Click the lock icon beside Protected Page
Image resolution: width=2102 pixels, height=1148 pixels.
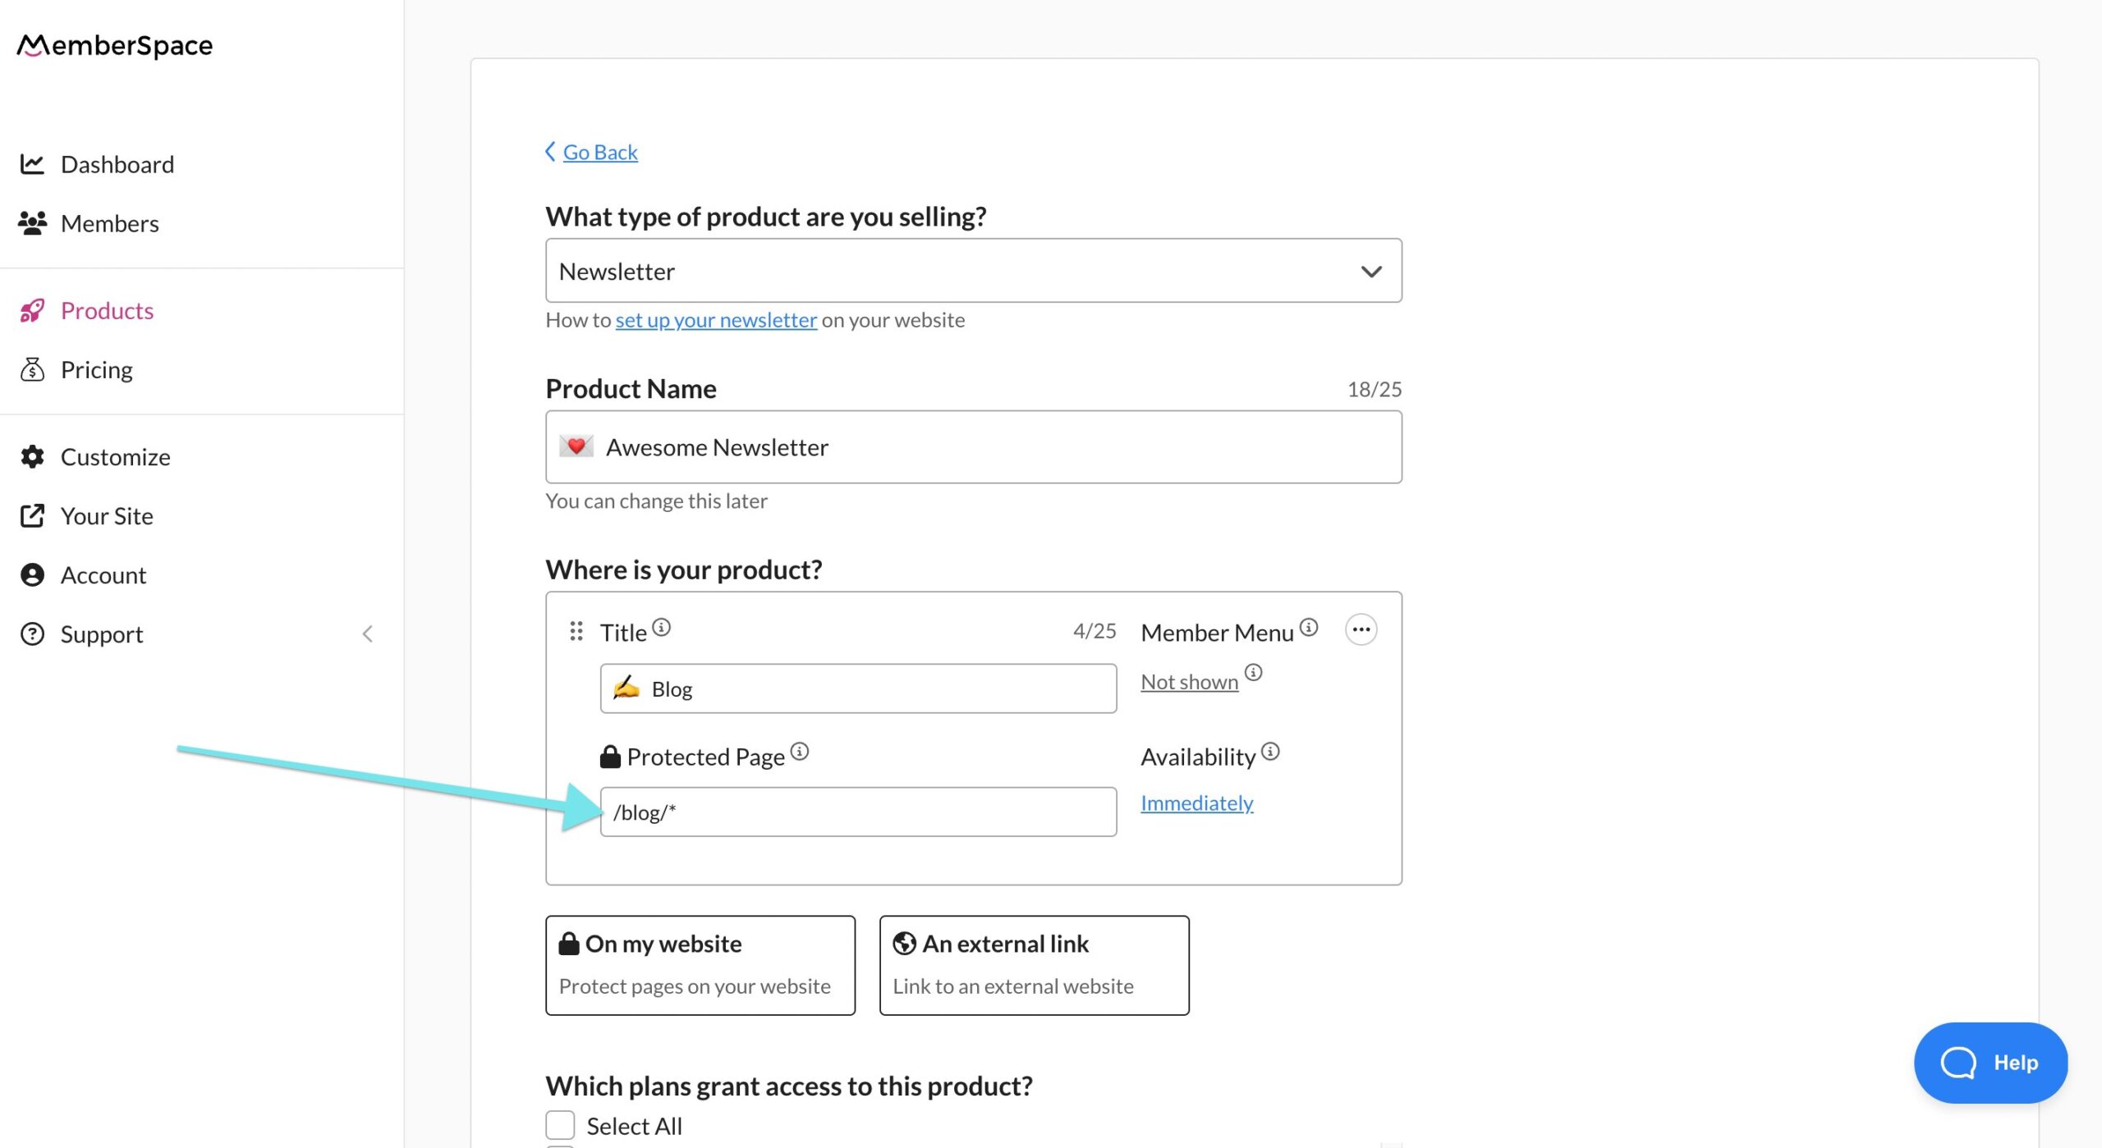tap(610, 757)
